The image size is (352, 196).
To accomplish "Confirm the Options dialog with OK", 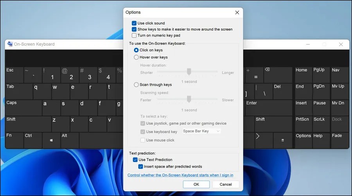I will click(x=196, y=184).
